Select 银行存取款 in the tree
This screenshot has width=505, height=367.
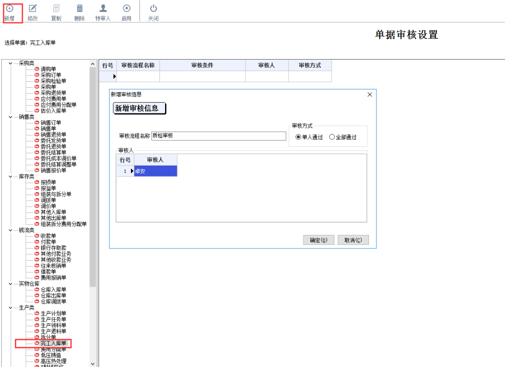point(53,248)
